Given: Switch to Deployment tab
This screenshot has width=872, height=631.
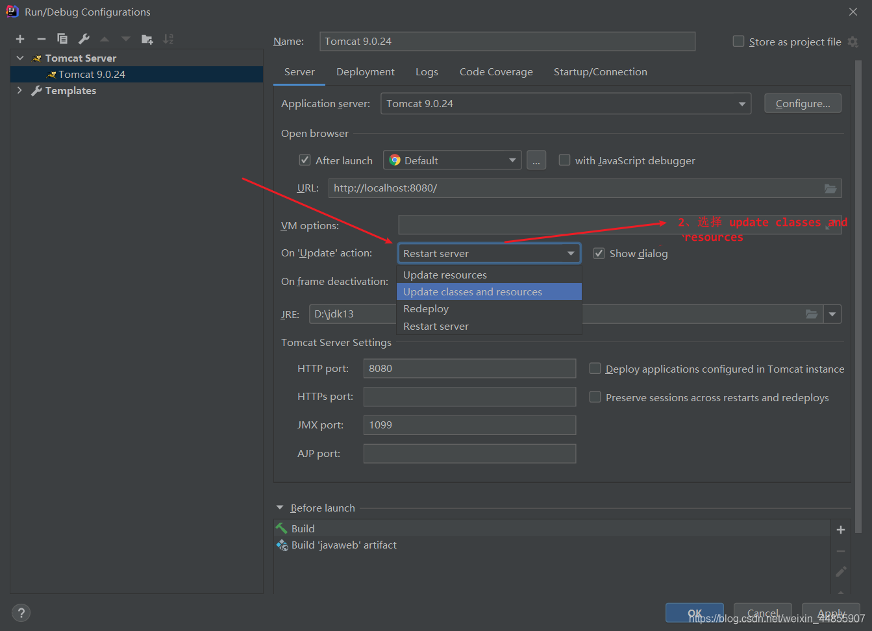Looking at the screenshot, I should (x=366, y=72).
